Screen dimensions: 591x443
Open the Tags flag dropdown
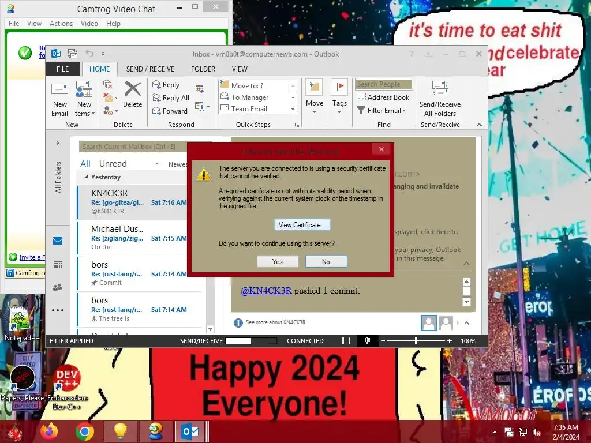tap(339, 97)
